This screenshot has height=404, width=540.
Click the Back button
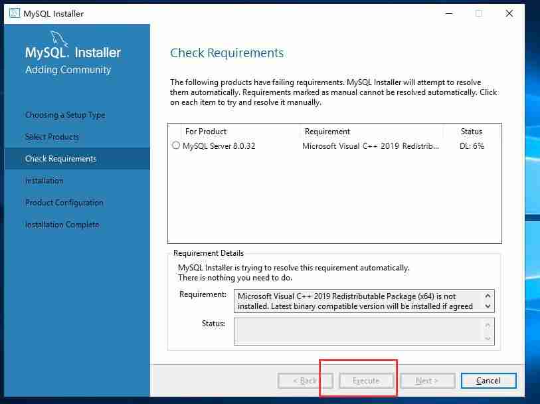point(305,380)
